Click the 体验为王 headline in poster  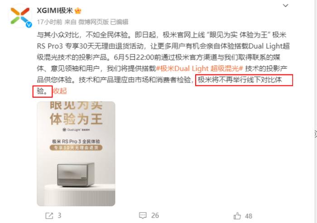[x=76, y=119]
